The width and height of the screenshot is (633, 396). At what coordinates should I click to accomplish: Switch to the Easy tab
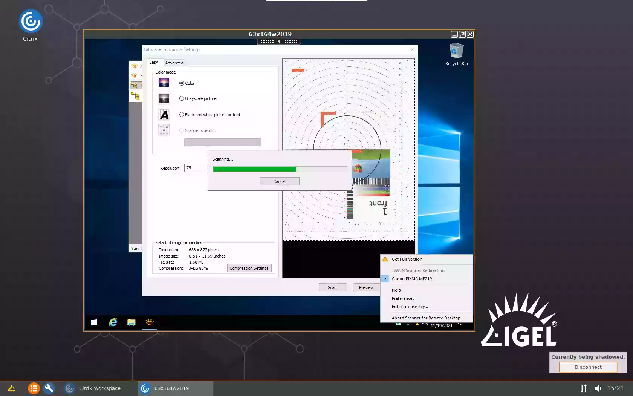(x=154, y=63)
